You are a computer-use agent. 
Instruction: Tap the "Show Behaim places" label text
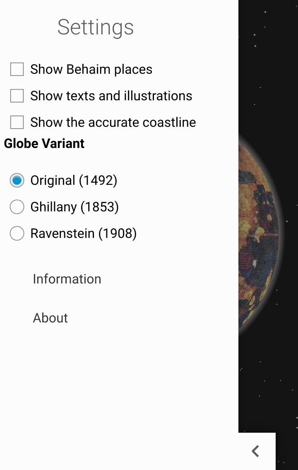click(x=91, y=69)
